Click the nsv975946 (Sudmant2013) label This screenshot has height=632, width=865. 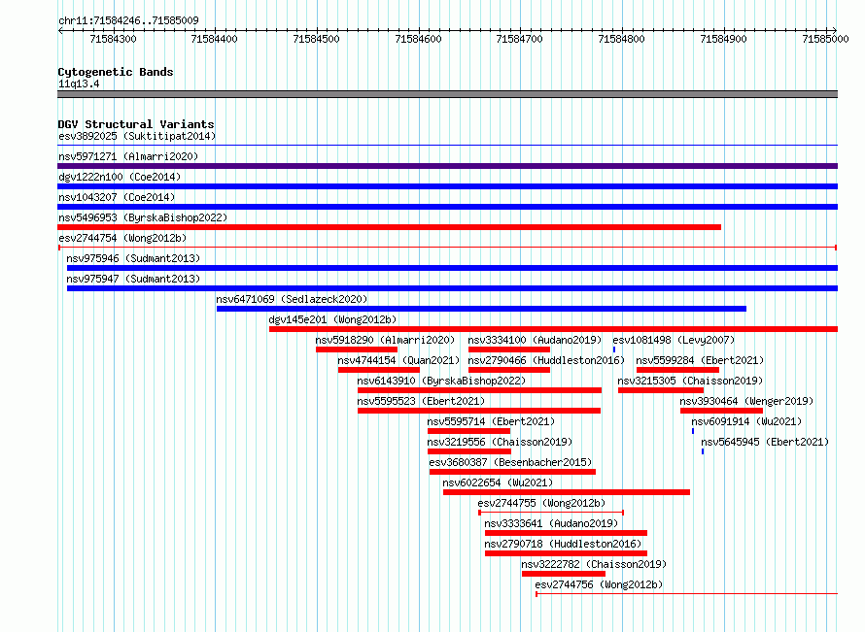tap(133, 258)
